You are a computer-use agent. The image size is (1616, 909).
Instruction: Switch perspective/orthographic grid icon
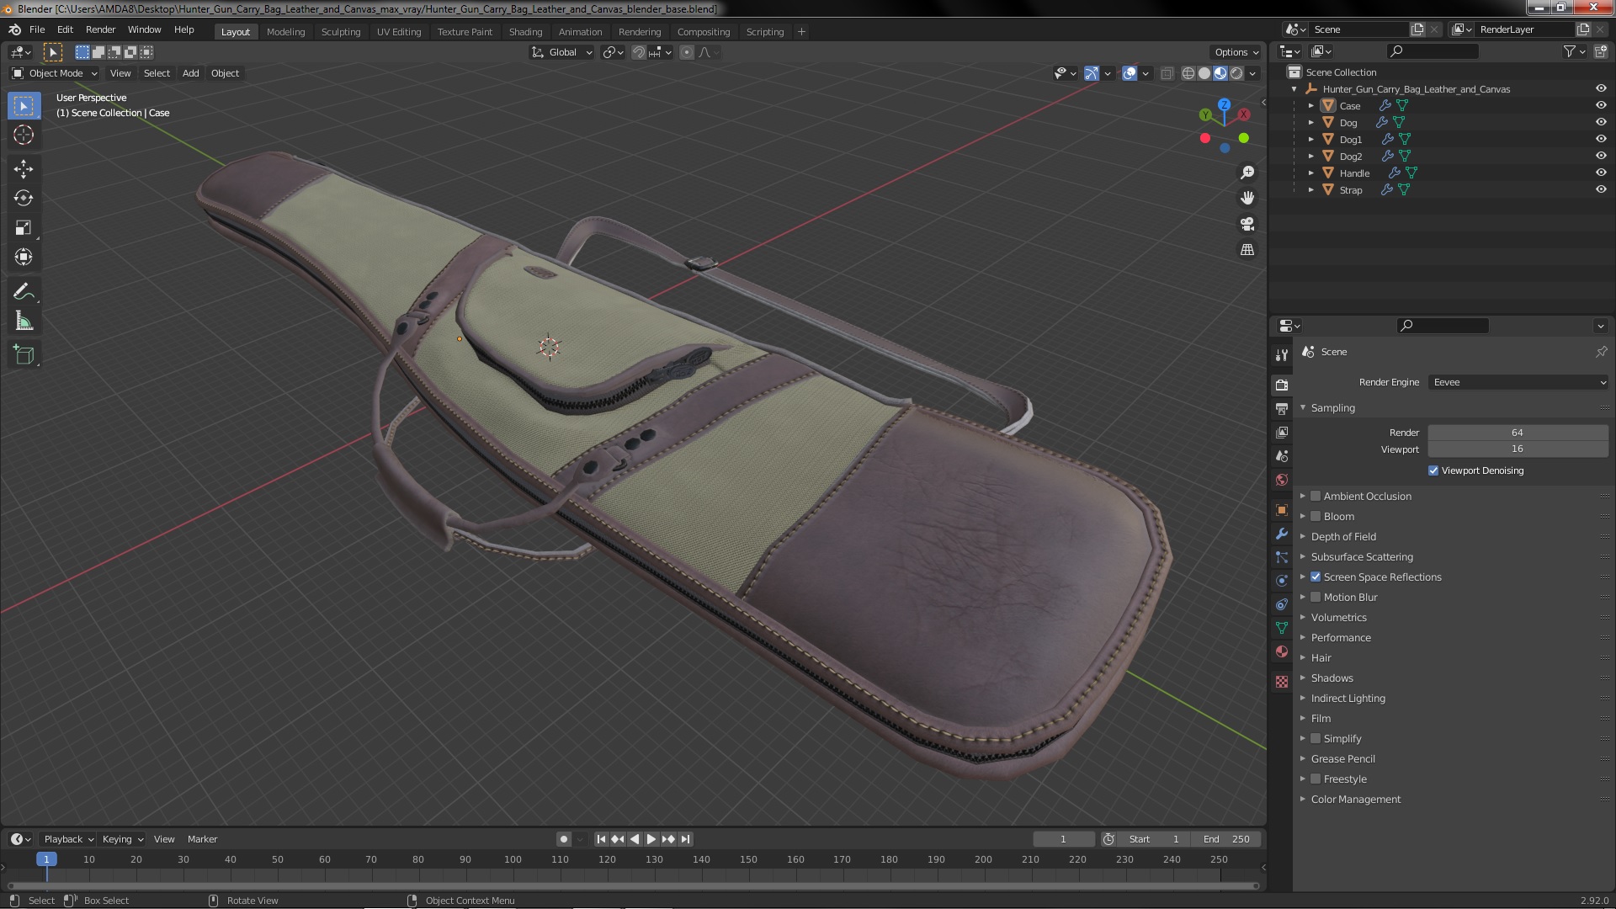pos(1247,250)
